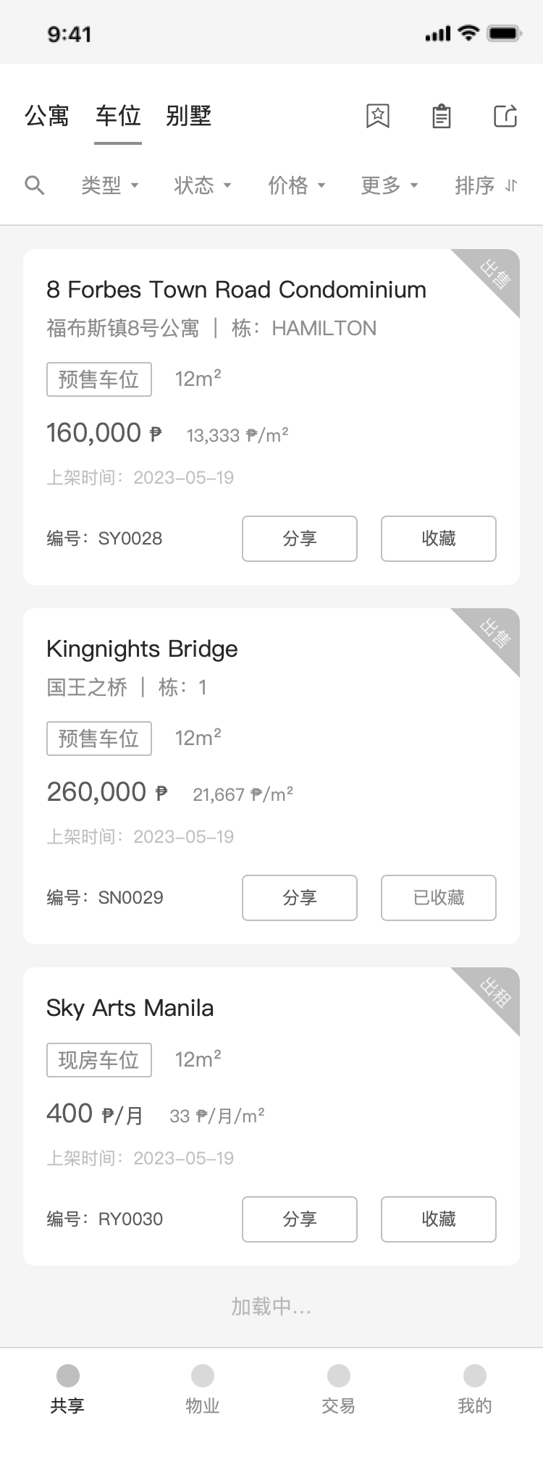
Task: Switch to the 公寓 tab
Action: pos(47,116)
